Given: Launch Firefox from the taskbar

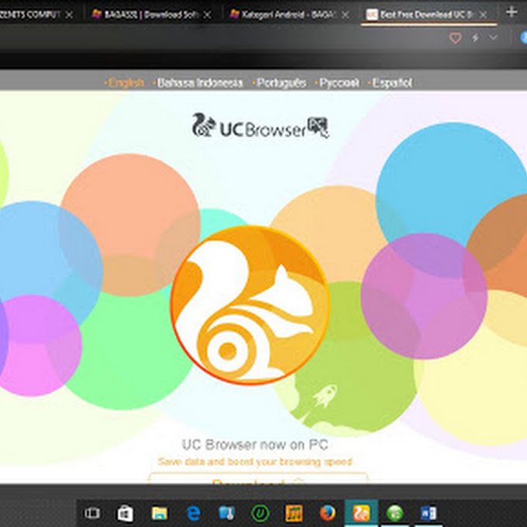Looking at the screenshot, I should (x=327, y=514).
